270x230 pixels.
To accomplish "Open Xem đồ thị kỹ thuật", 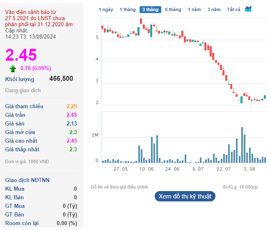I will 185,196.
